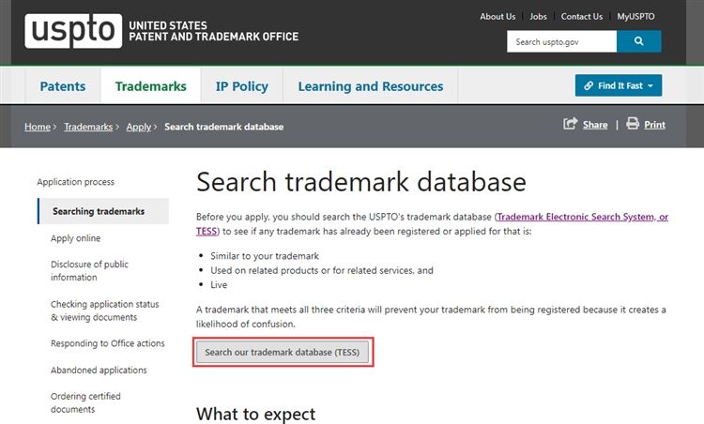Open the About Us link
This screenshot has width=704, height=424.
tap(497, 17)
